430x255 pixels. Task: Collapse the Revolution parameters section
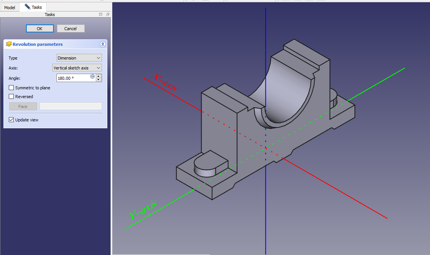pyautogui.click(x=103, y=44)
